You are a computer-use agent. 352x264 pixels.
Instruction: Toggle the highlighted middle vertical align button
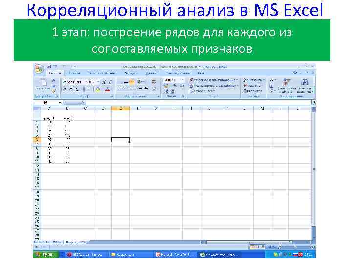point(132,82)
